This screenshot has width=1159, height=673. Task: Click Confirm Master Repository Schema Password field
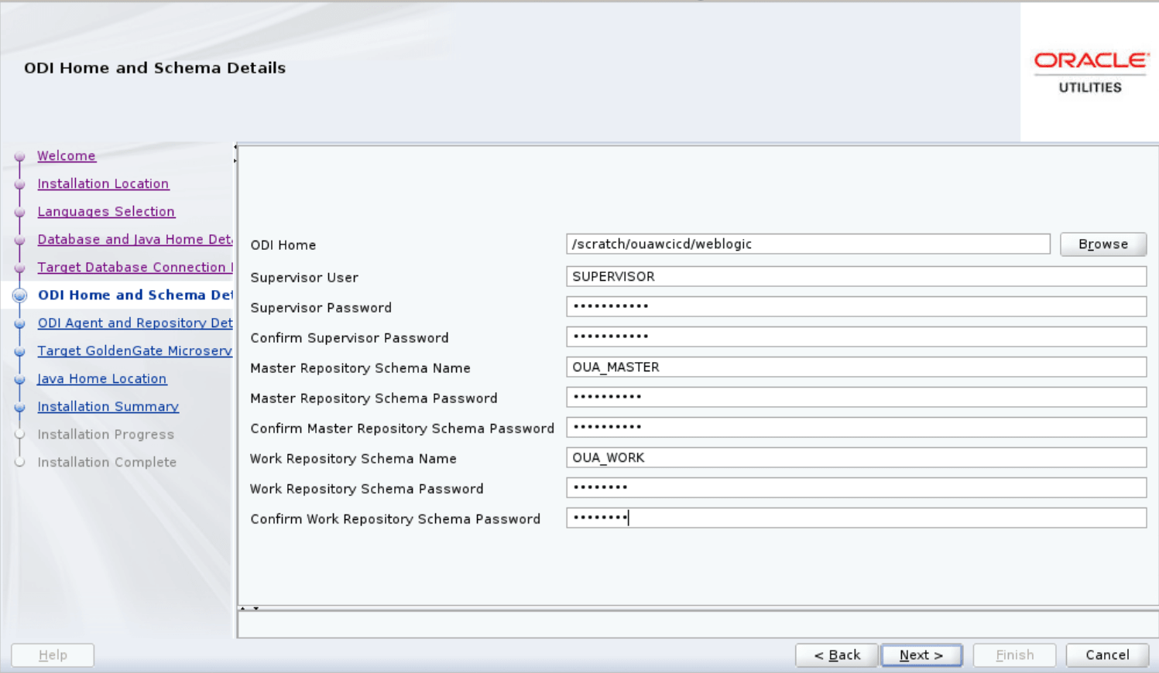[x=856, y=427]
